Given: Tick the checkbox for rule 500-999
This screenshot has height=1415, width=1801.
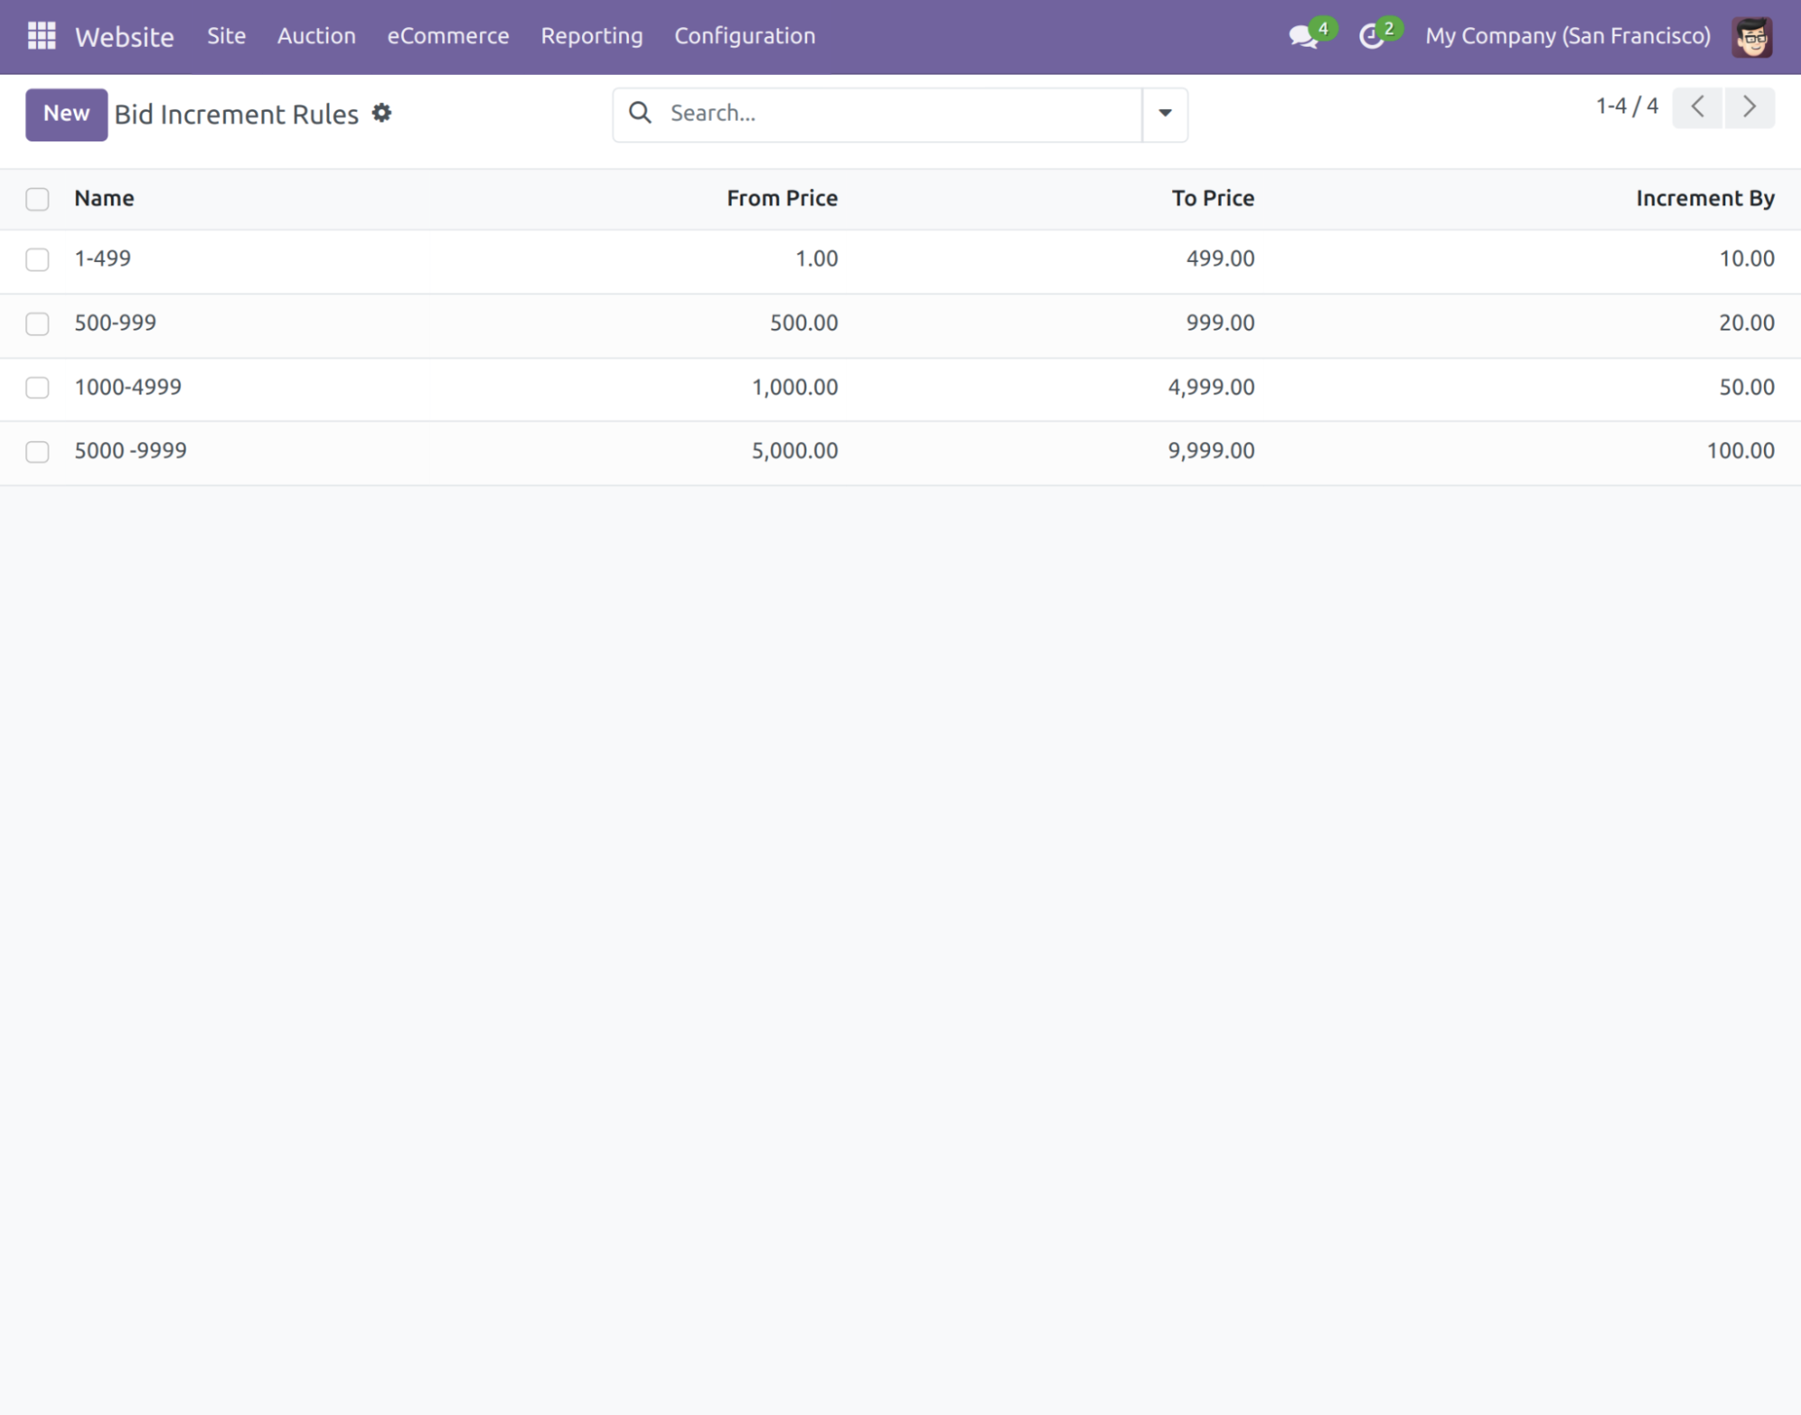Looking at the screenshot, I should [37, 323].
